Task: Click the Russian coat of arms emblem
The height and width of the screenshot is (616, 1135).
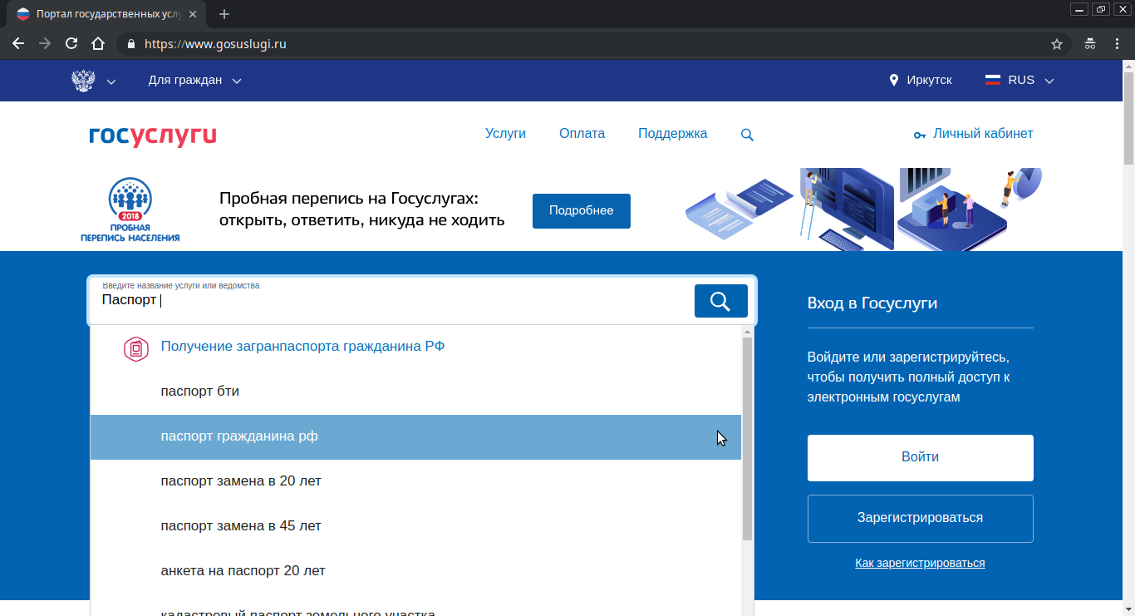Action: click(84, 81)
